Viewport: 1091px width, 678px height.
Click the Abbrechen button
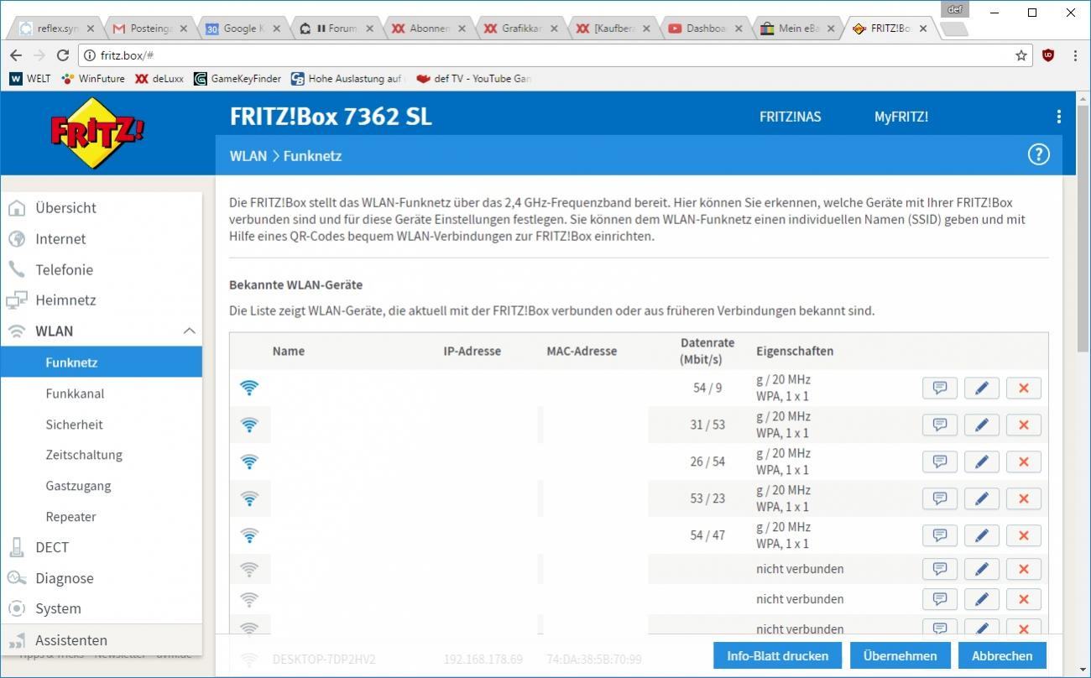click(x=1002, y=655)
